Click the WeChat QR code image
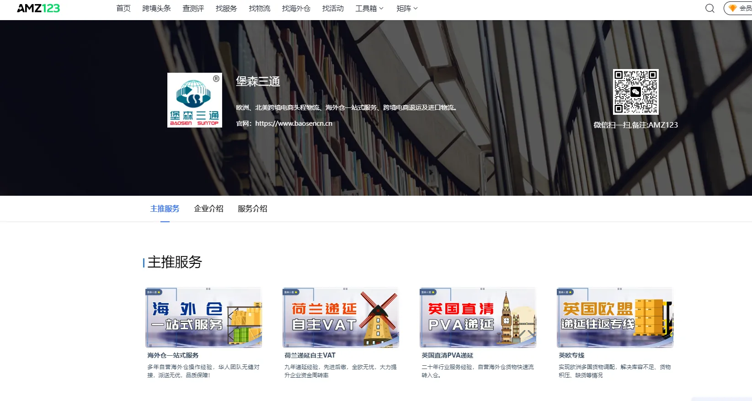The height and width of the screenshot is (401, 752). (635, 92)
